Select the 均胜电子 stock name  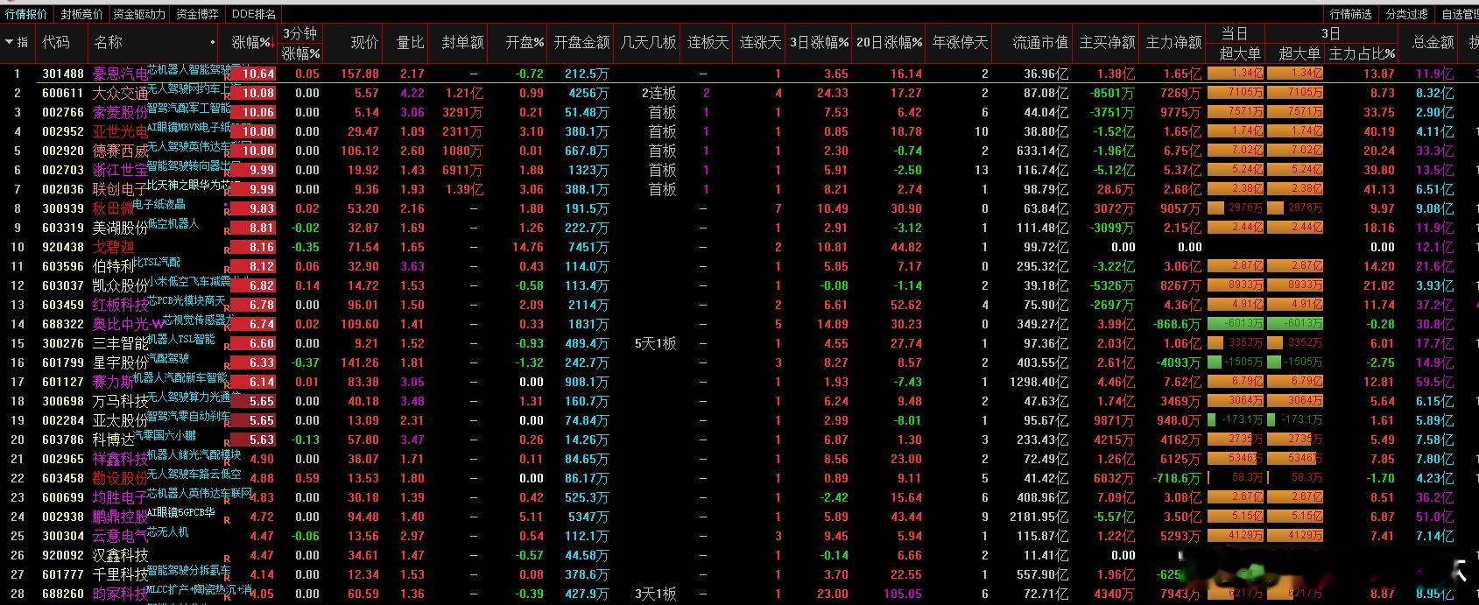click(x=121, y=497)
